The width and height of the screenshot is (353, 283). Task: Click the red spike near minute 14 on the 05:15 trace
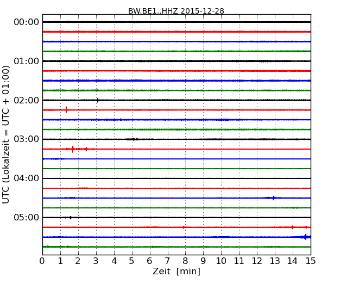click(292, 227)
